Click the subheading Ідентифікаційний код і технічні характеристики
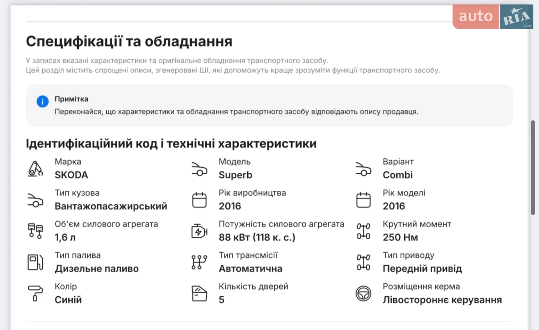The width and height of the screenshot is (539, 330). (171, 144)
